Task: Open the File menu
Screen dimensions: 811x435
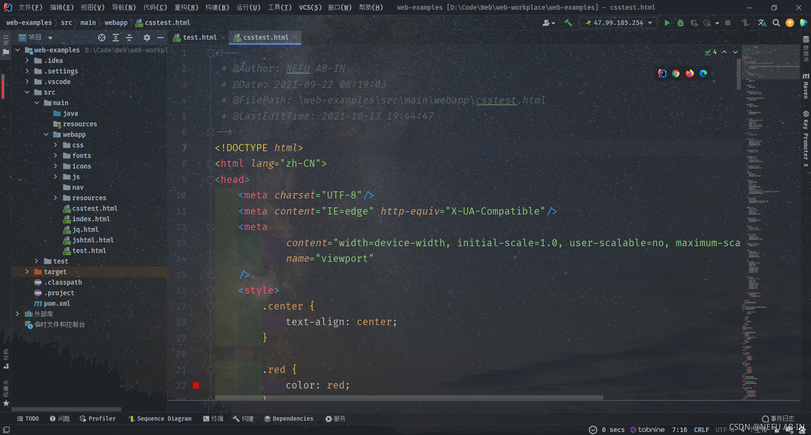Action: (x=30, y=7)
